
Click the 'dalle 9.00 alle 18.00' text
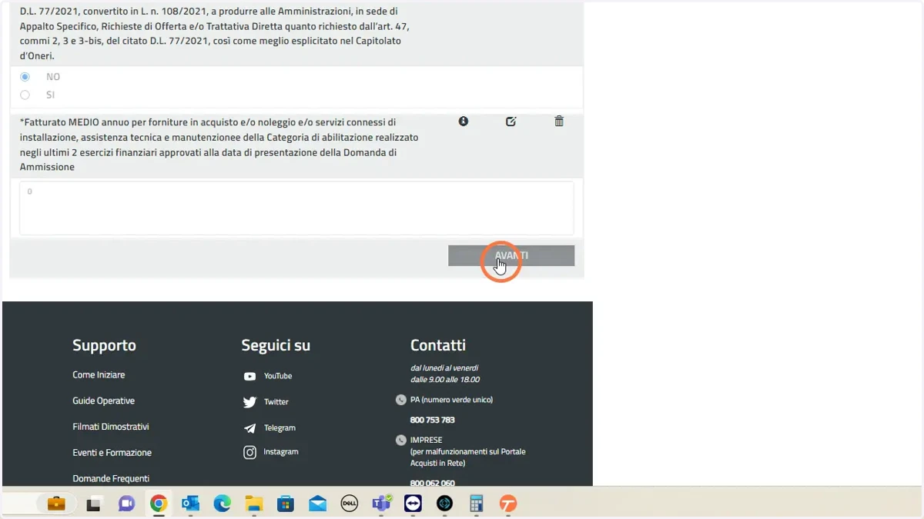pyautogui.click(x=445, y=380)
